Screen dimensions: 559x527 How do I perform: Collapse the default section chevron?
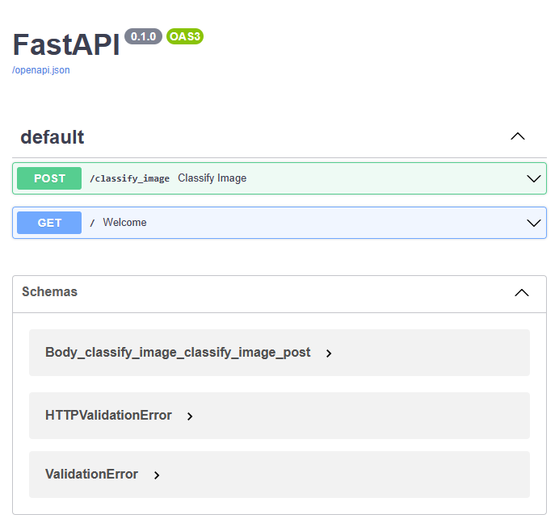coord(518,136)
